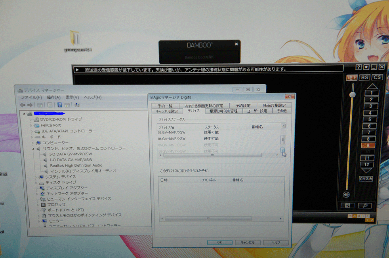The width and height of the screenshot is (389, 258).
Task: Select channel 6 button
Action: tap(369, 126)
